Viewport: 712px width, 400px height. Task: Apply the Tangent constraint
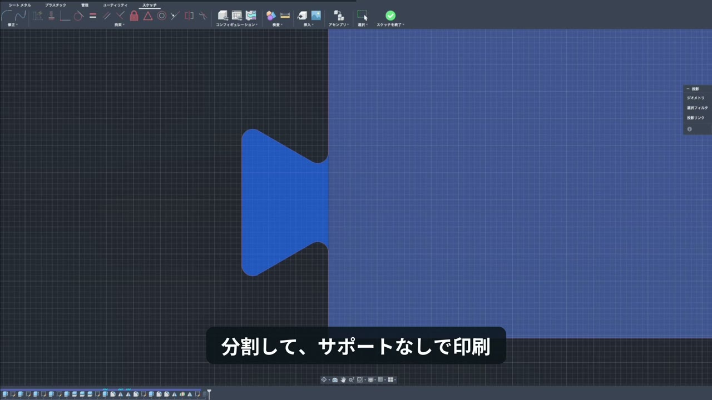pyautogui.click(x=79, y=16)
